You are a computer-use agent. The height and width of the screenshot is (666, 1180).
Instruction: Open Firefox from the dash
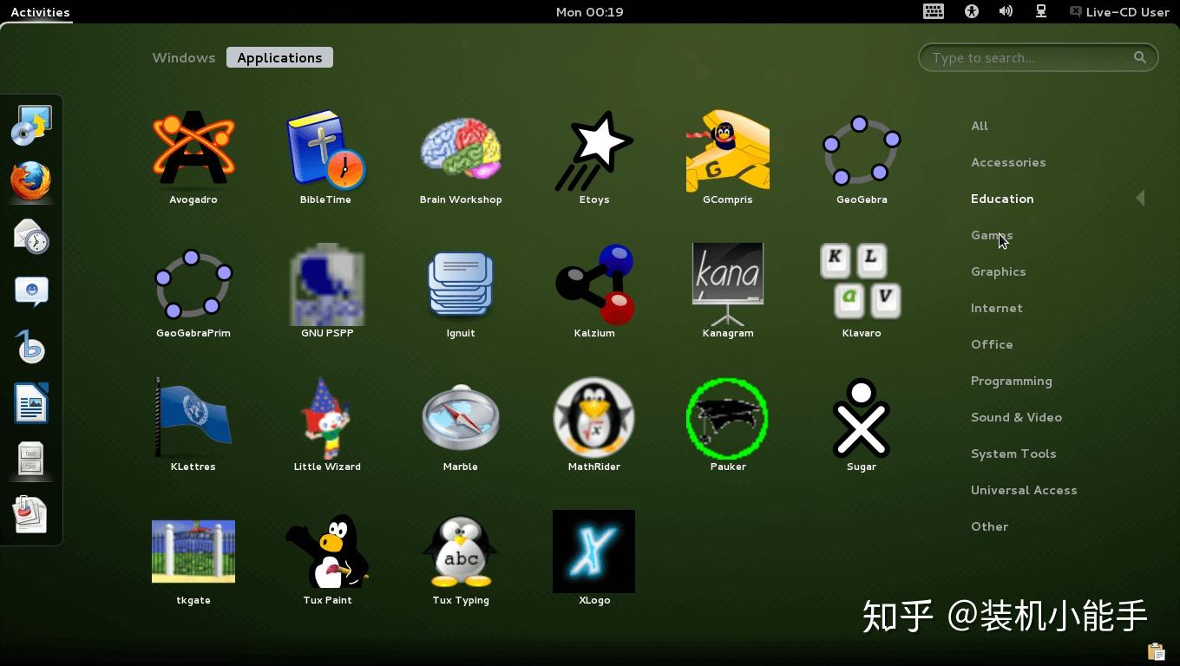(31, 181)
